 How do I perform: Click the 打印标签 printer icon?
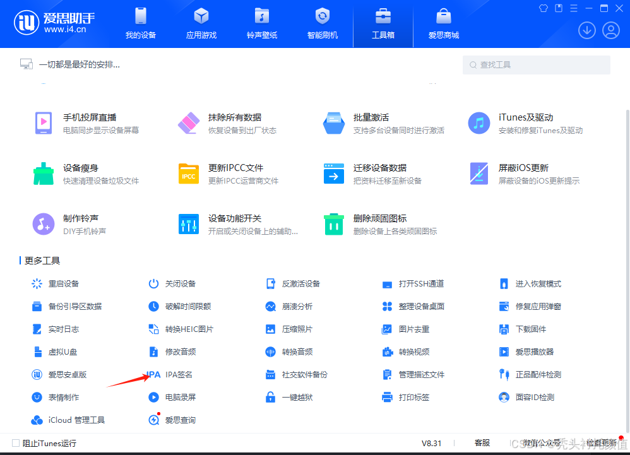pyautogui.click(x=387, y=397)
